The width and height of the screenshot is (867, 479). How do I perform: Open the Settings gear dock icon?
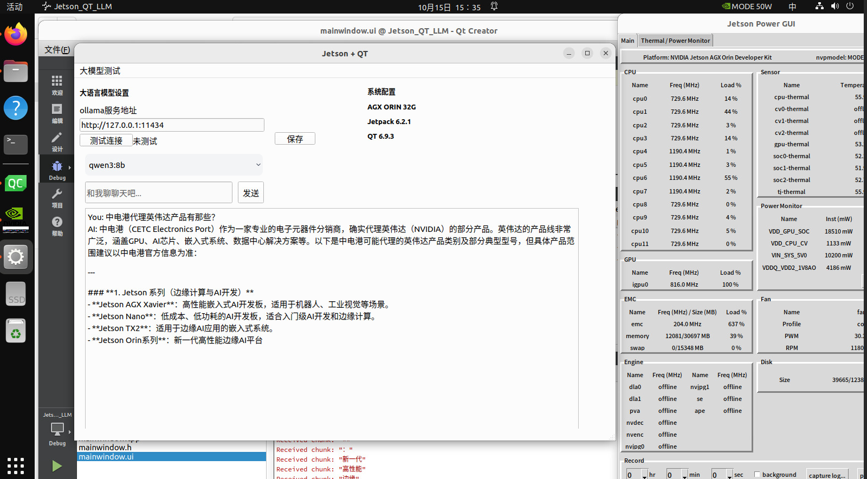tap(16, 257)
